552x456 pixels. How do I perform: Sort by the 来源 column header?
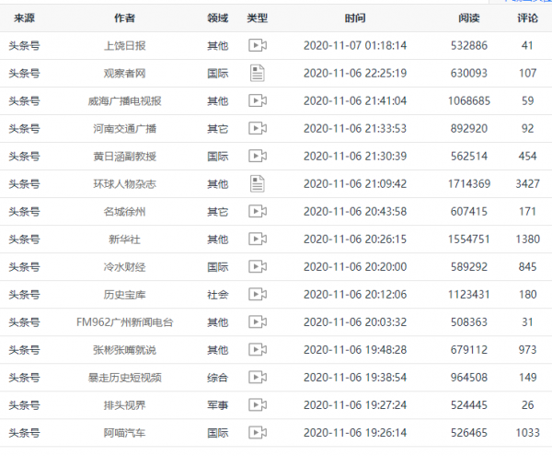[24, 18]
